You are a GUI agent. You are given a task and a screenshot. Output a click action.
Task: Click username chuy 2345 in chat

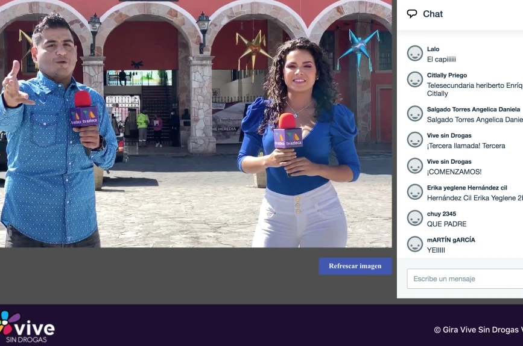tap(442, 214)
